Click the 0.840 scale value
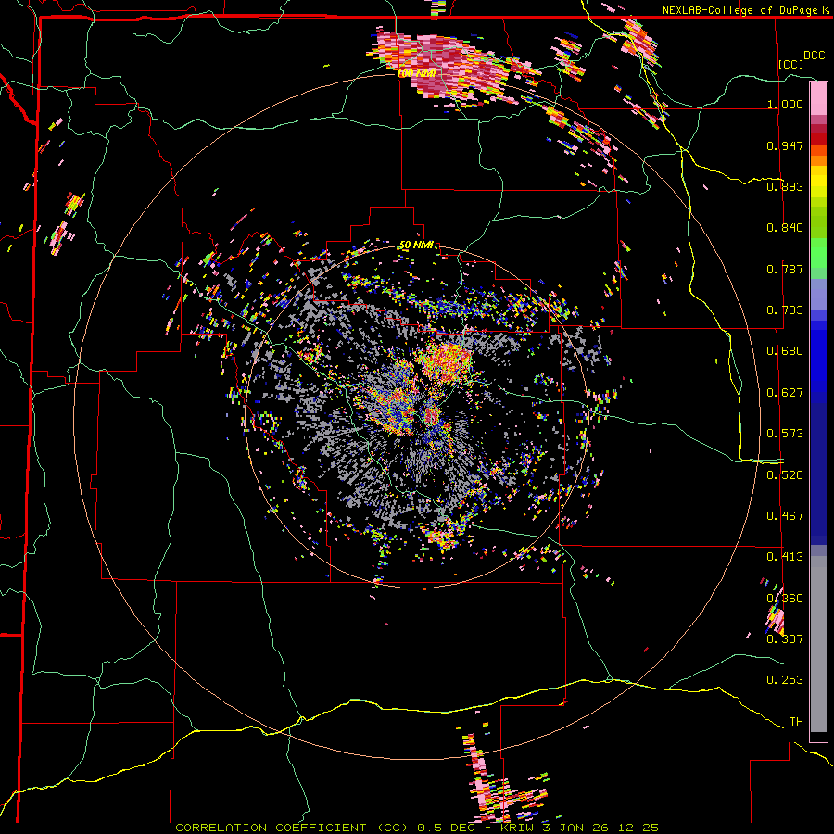 785,228
